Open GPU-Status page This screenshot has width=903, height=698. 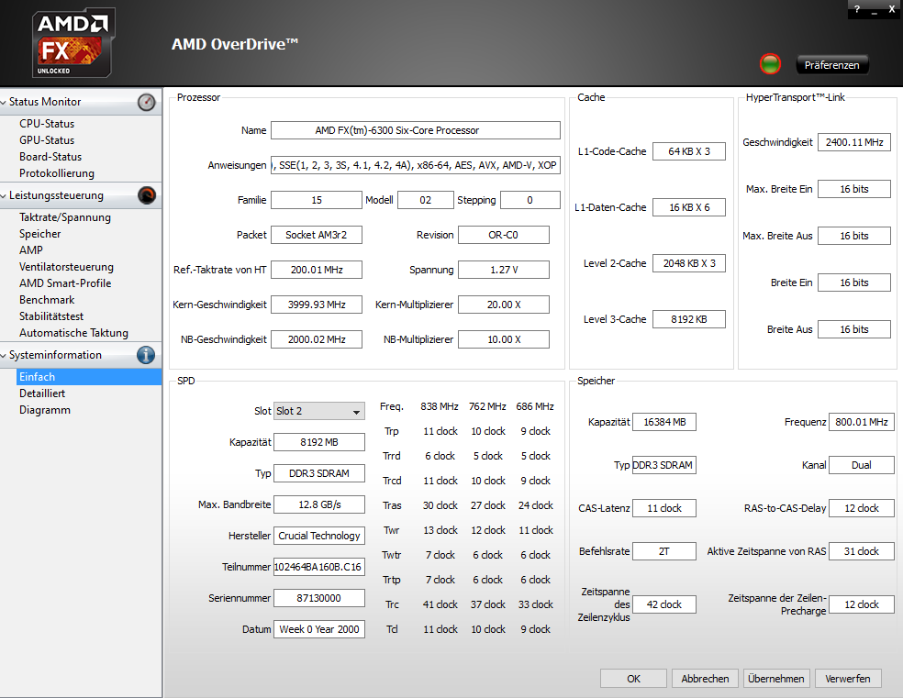[47, 139]
